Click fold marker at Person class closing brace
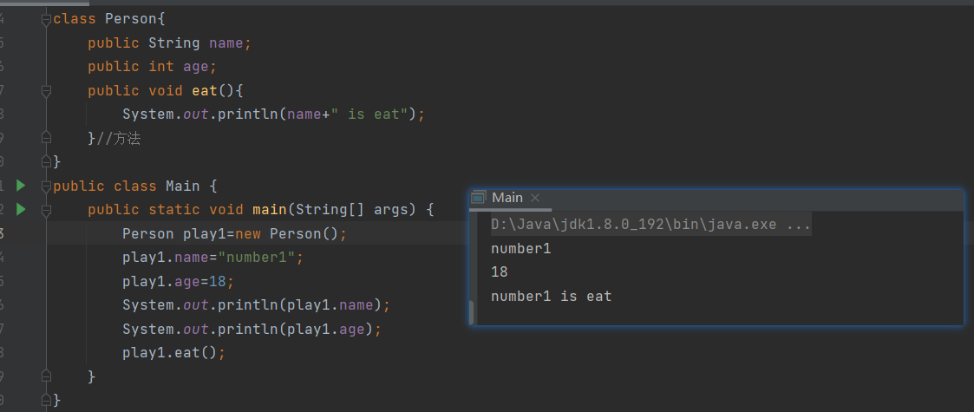Viewport: 974px width, 412px height. tap(46, 161)
